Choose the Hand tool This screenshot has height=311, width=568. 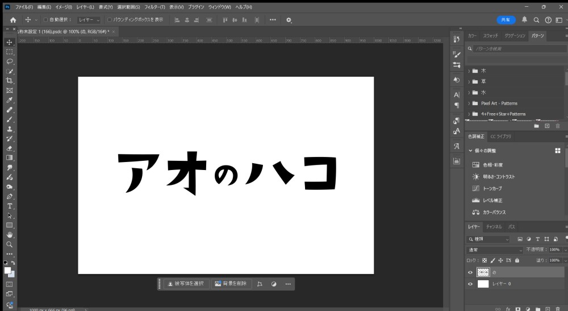click(10, 234)
